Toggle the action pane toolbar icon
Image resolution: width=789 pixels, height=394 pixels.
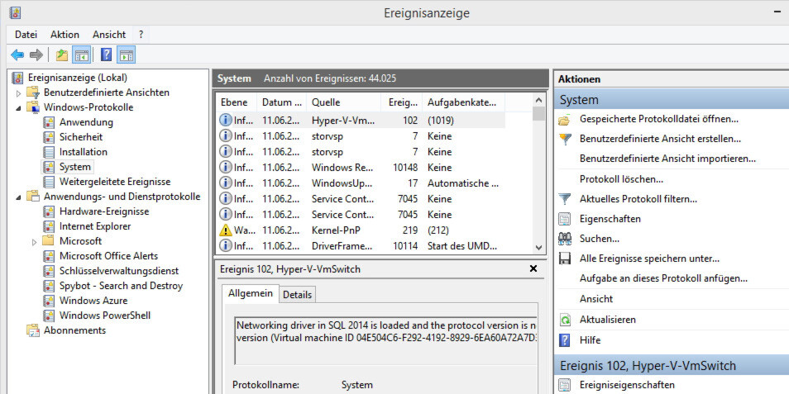[126, 55]
